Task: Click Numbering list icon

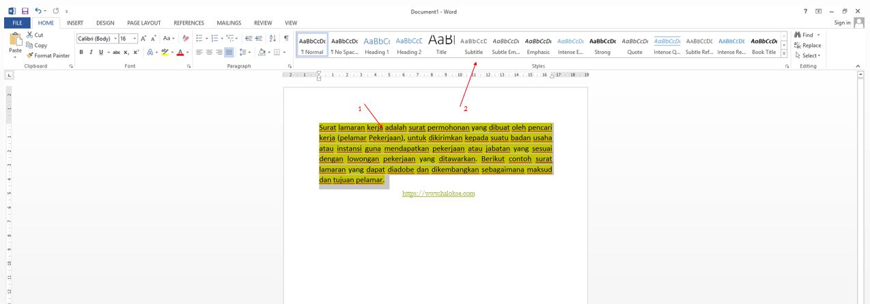Action: coord(214,39)
